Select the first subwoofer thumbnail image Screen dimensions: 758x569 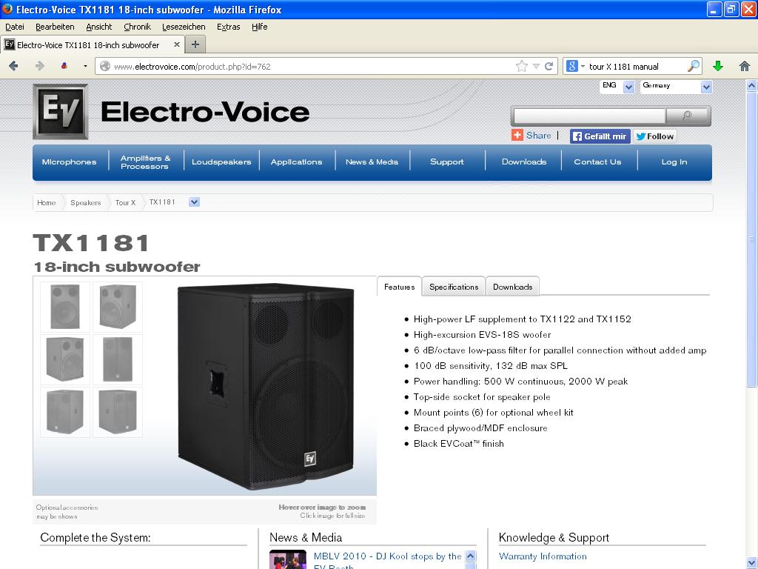point(65,306)
